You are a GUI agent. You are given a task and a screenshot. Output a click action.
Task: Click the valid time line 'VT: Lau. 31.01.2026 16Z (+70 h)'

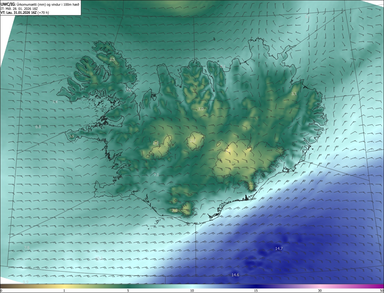coord(25,13)
